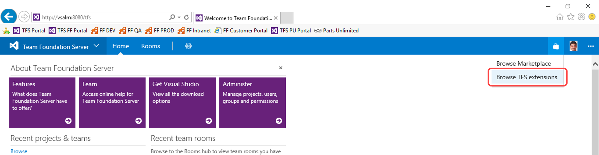Click the arrow icon on Administer tile
The width and height of the screenshot is (599, 155).
(279, 121)
